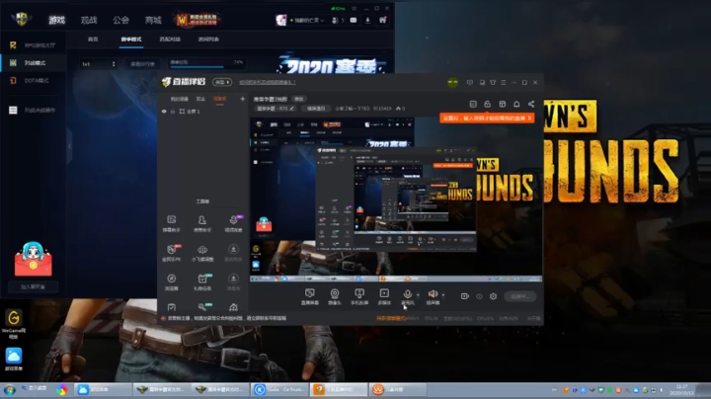Click the button next to 1v1 selector
The height and width of the screenshot is (399, 711).
[142, 64]
